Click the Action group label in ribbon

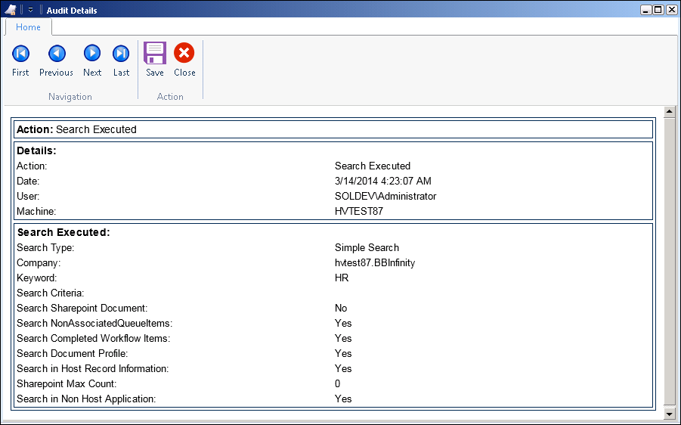tap(170, 97)
